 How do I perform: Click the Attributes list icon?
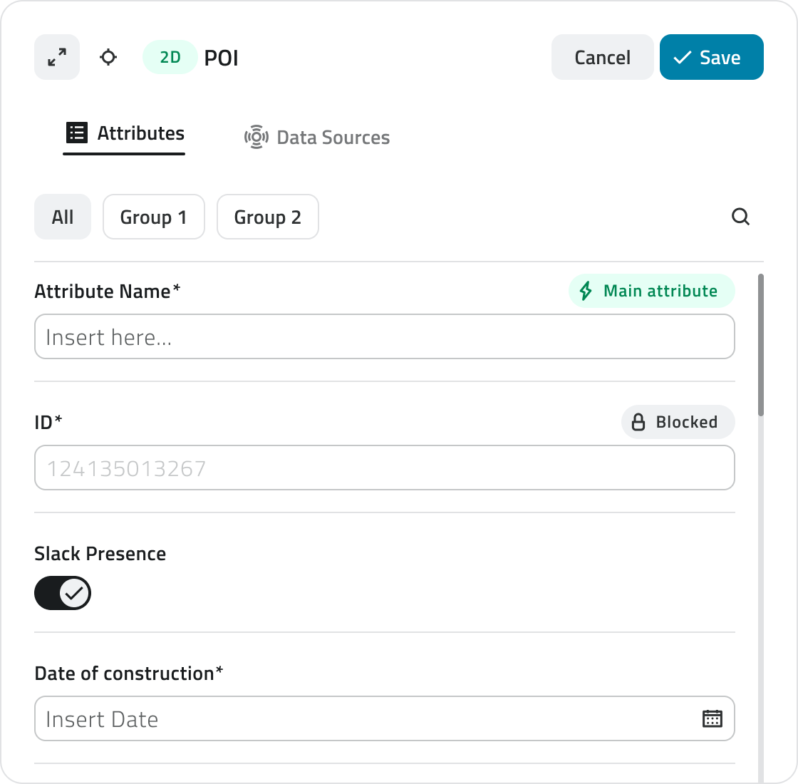tap(76, 133)
